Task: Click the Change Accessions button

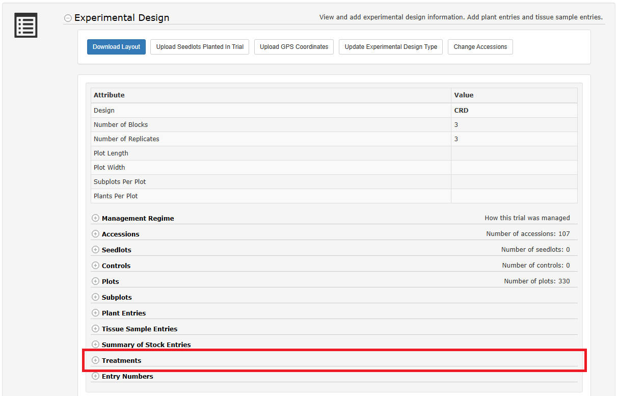Action: pyautogui.click(x=480, y=47)
